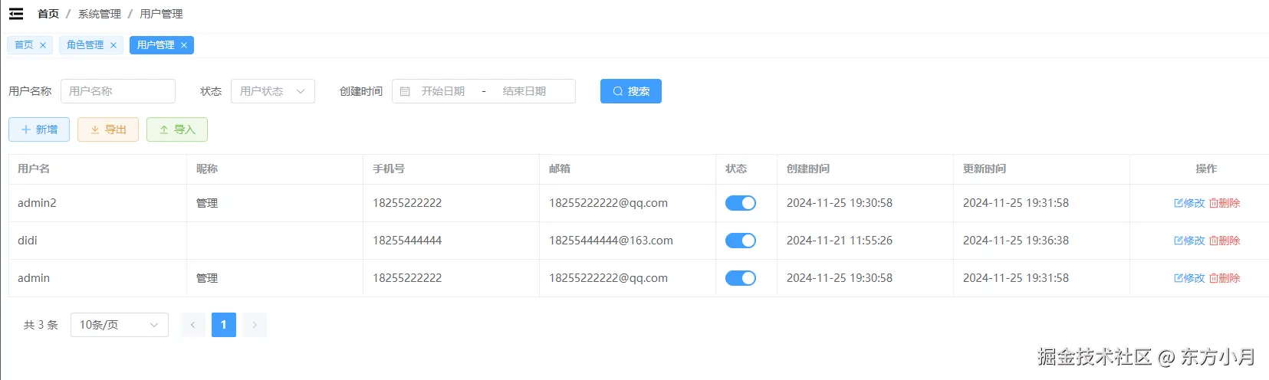Click 修改 for user admin row
Image resolution: width=1269 pixels, height=380 pixels.
(x=1189, y=278)
